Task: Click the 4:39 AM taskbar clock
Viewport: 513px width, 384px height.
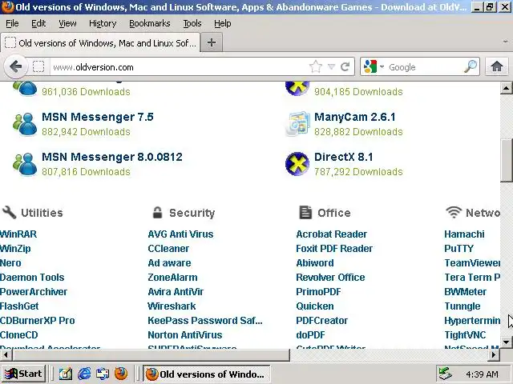Action: pos(482,374)
